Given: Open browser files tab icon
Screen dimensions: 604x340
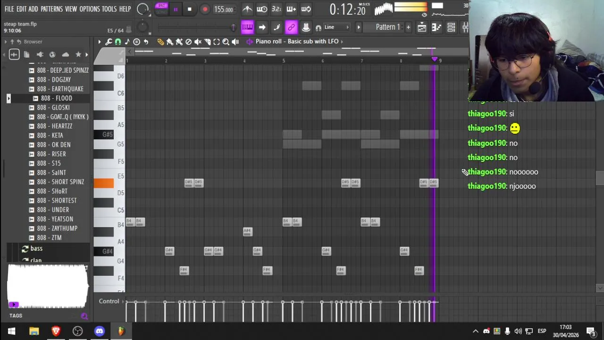Looking at the screenshot, I should 26,55.
